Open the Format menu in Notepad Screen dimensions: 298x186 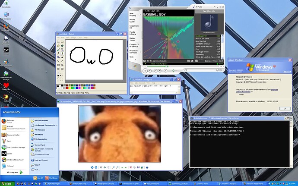click(x=142, y=83)
